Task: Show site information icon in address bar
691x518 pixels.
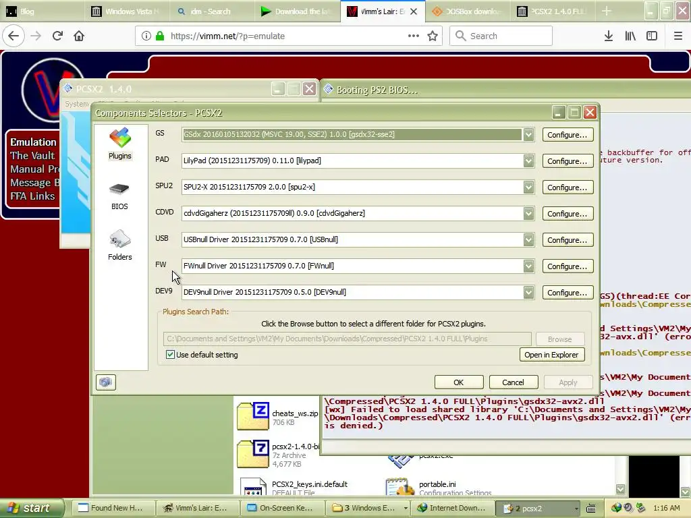Action: (x=146, y=36)
